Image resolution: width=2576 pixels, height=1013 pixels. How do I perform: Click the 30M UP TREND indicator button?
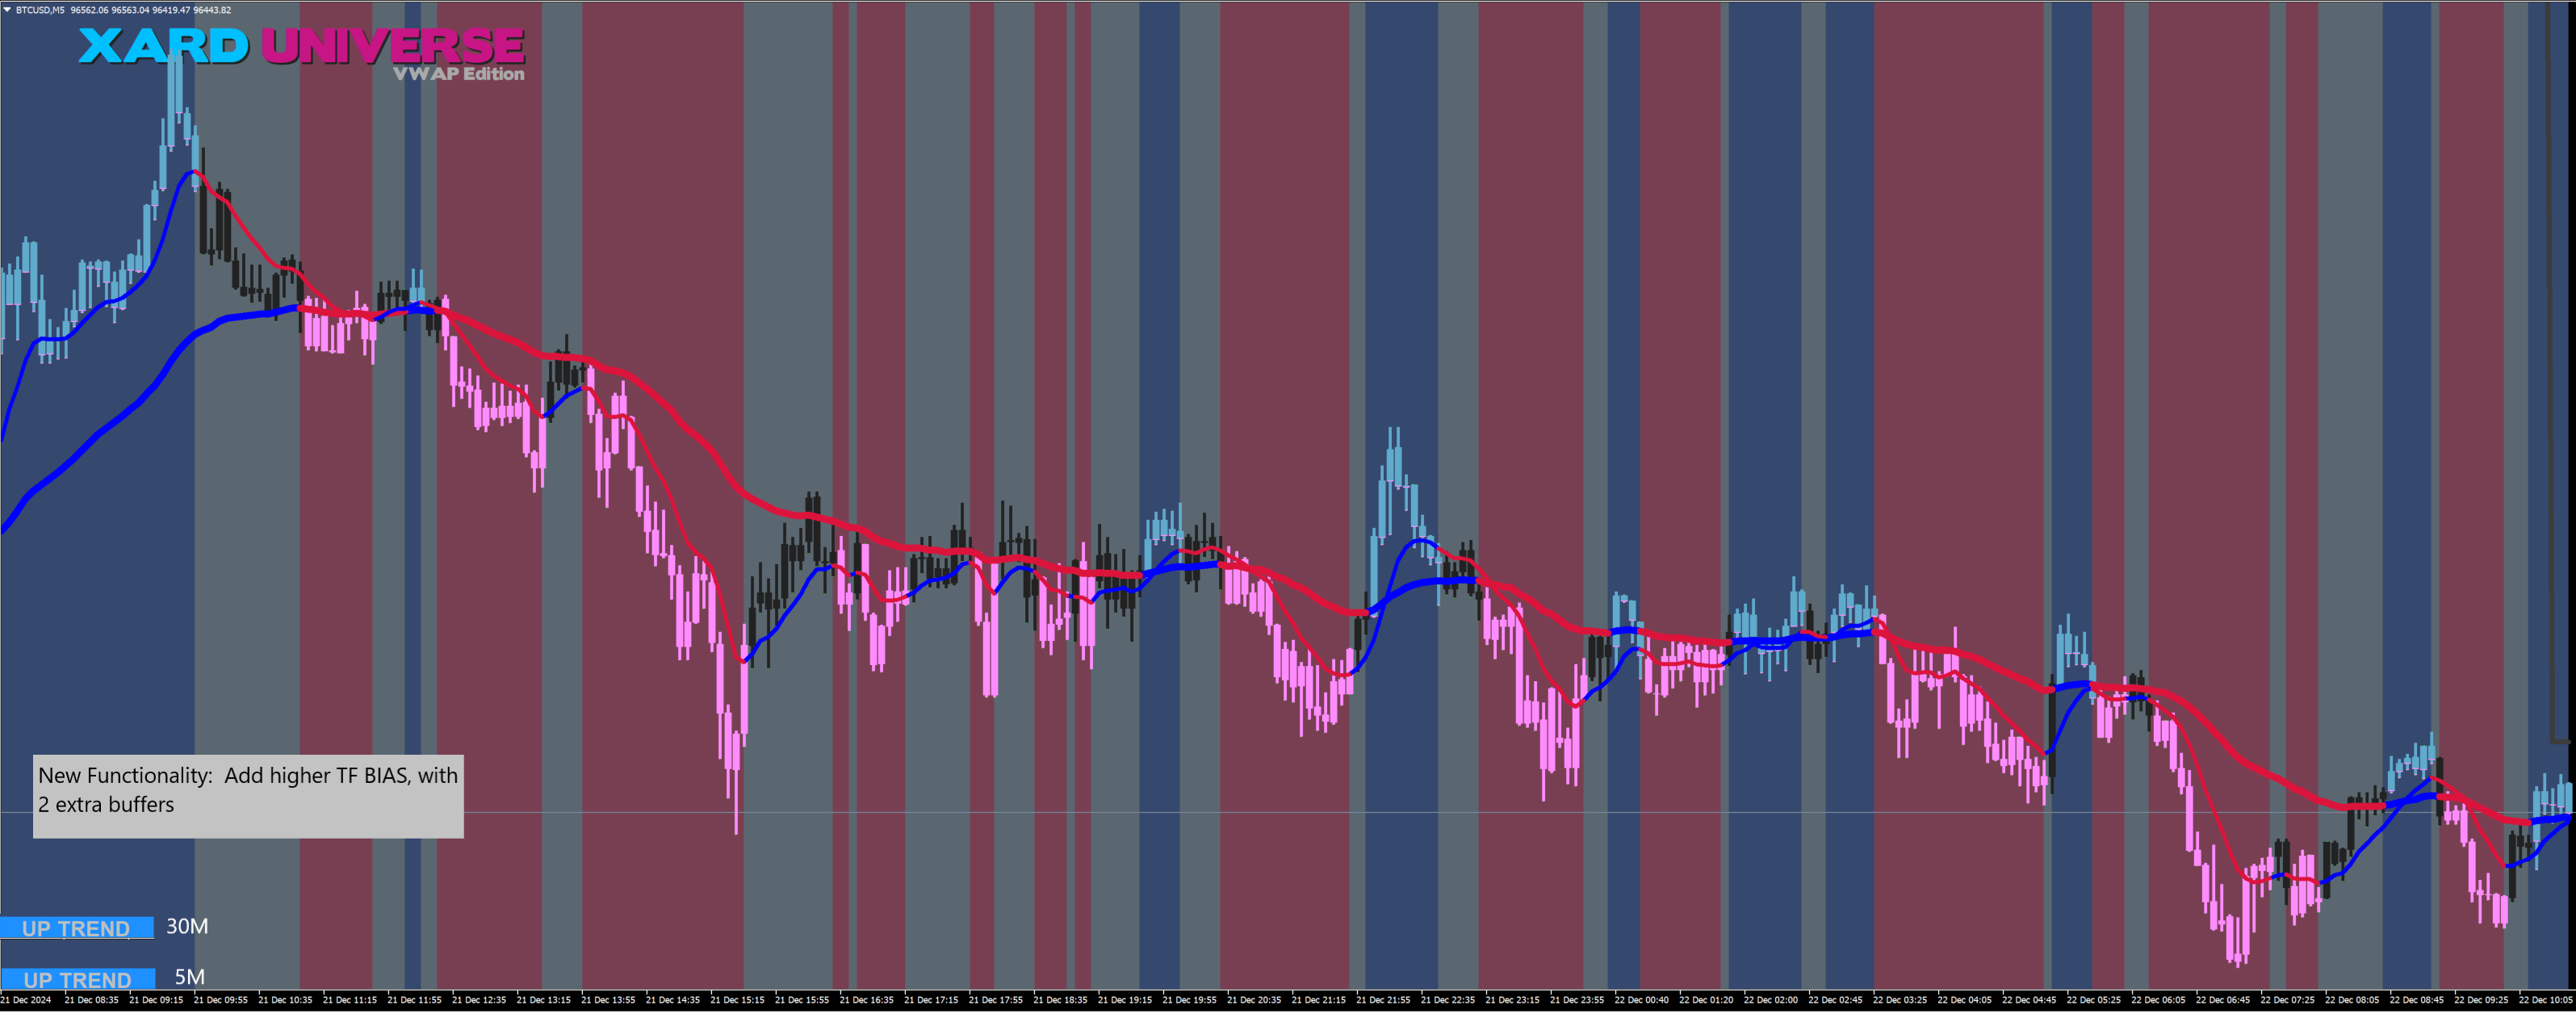point(76,928)
